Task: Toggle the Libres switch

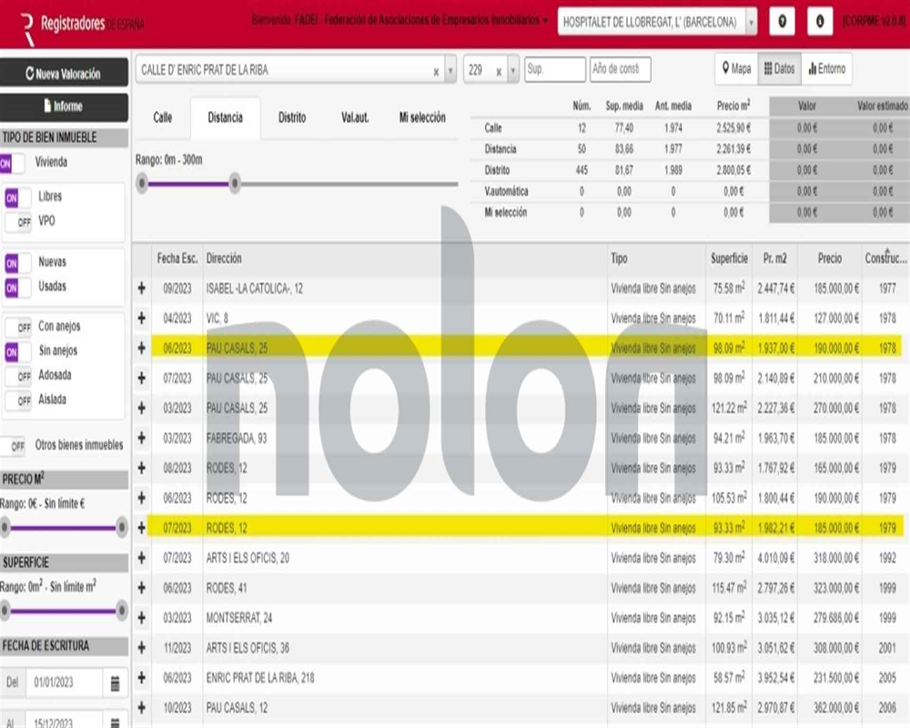Action: pos(18,198)
